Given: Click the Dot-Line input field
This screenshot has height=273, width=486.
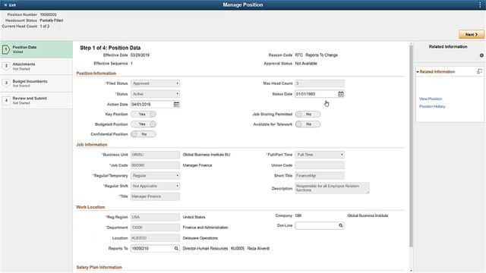Looking at the screenshot, I should [x=316, y=225].
